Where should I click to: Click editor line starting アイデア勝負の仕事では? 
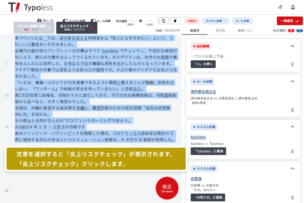[x=96, y=70]
